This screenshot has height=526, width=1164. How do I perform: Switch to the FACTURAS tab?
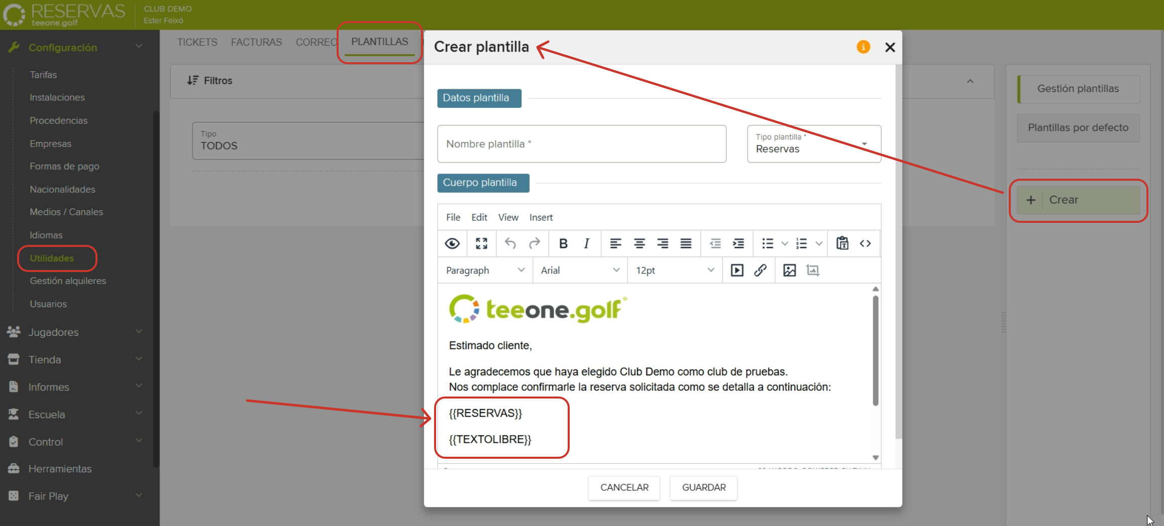(256, 42)
